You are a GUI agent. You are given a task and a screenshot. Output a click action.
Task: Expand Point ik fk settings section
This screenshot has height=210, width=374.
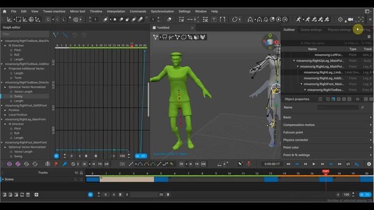(327, 155)
